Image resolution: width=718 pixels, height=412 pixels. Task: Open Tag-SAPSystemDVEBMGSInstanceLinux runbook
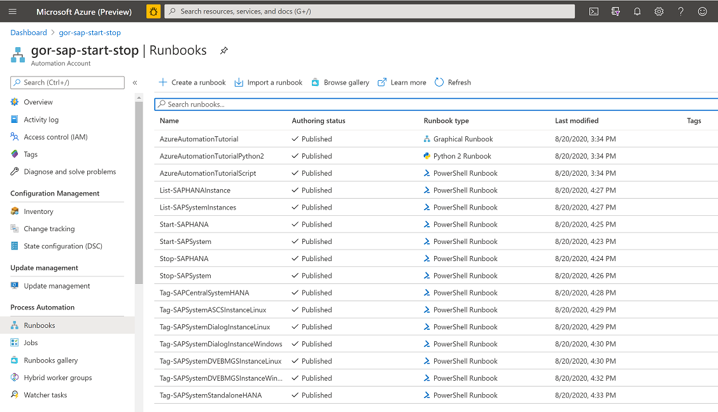[220, 361]
